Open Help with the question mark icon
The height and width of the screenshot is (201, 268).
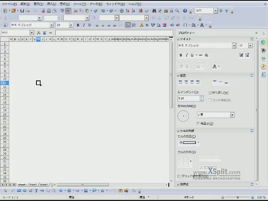(x=185, y=11)
